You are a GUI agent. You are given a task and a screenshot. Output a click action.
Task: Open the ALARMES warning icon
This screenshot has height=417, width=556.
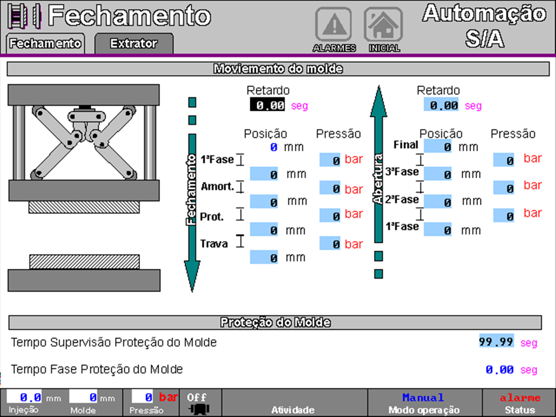click(x=333, y=25)
